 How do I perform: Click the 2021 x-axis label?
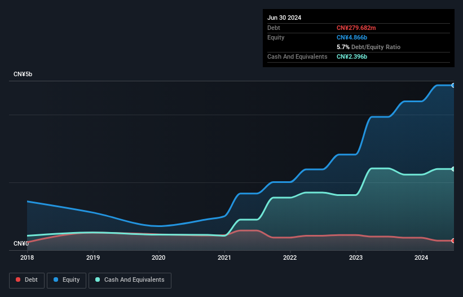click(x=224, y=257)
